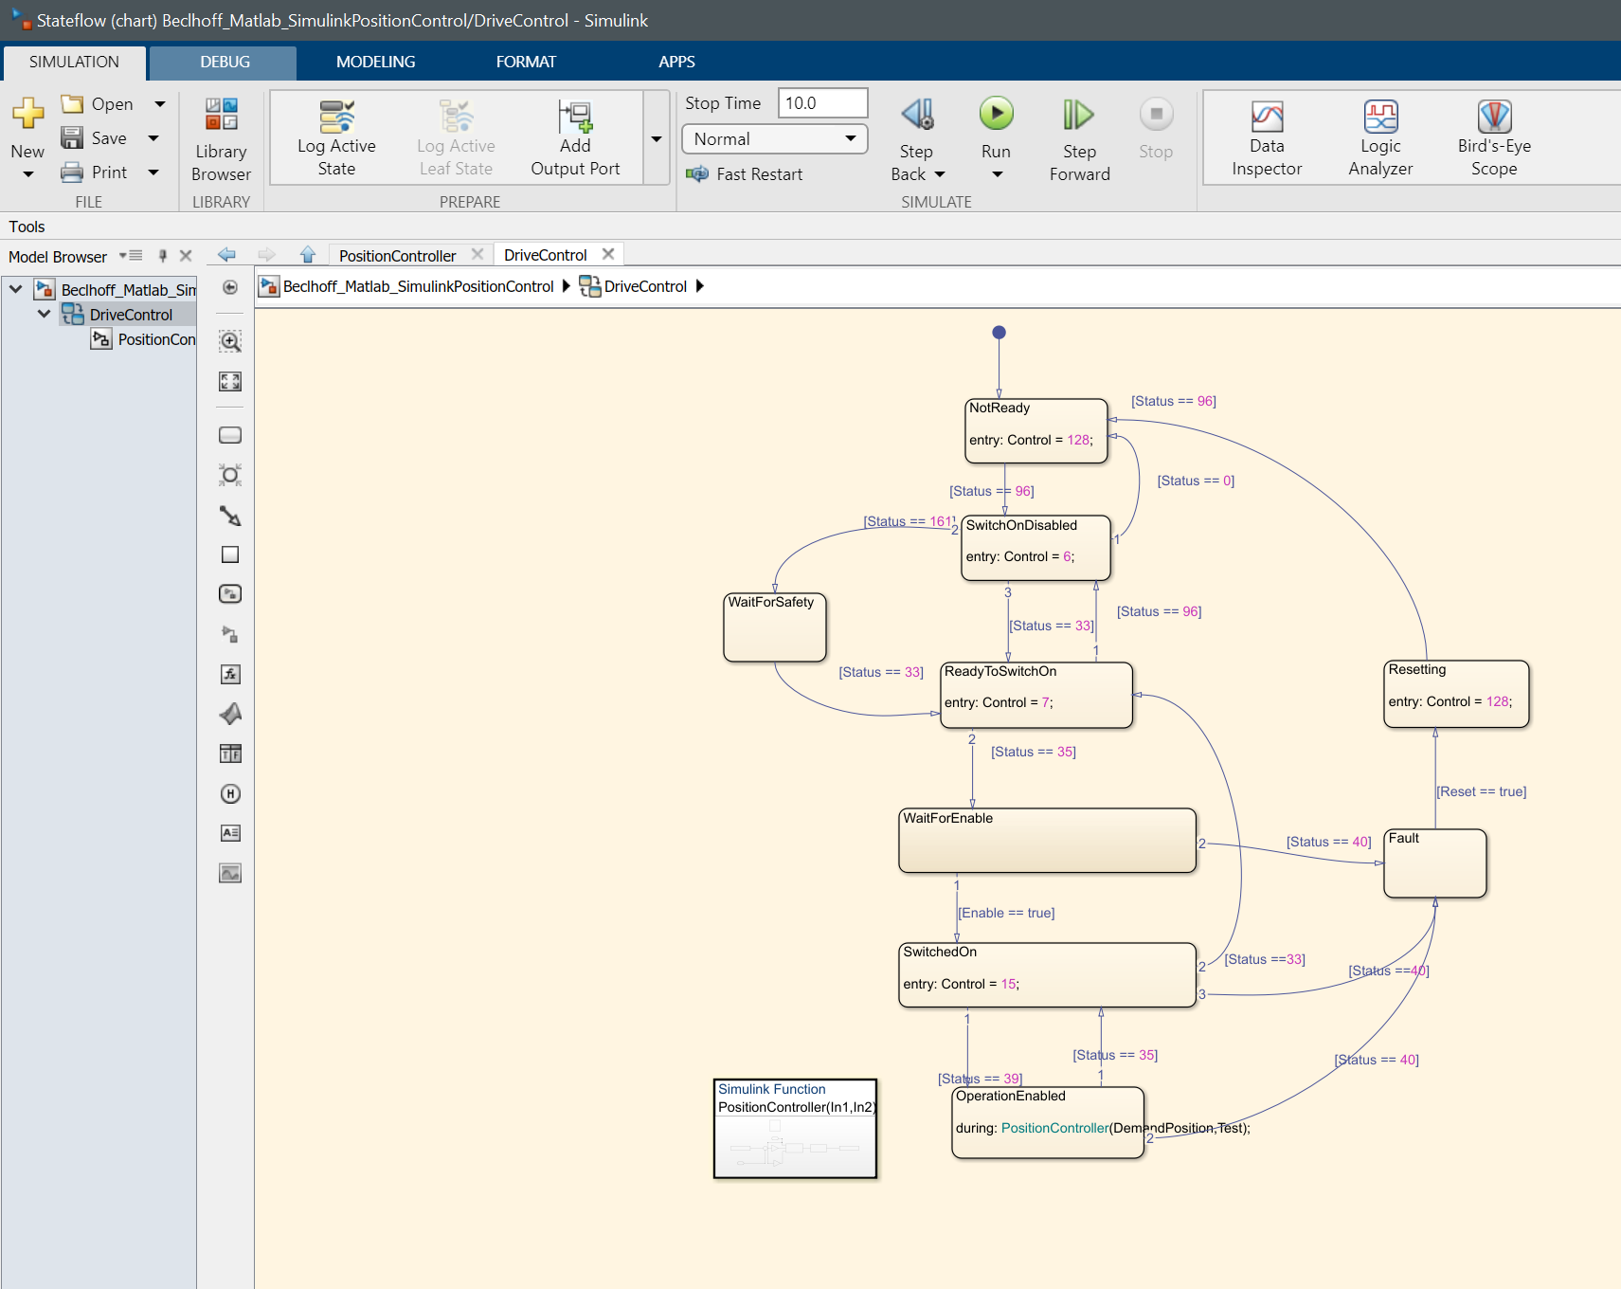The width and height of the screenshot is (1621, 1289).
Task: Click the Up to parent arrow
Action: 308,254
